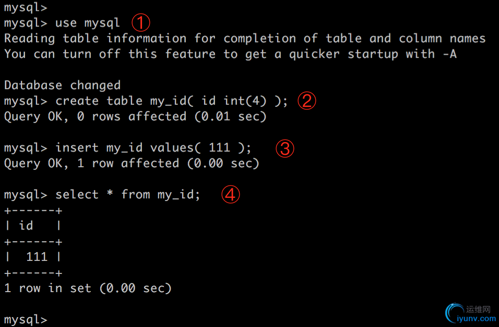Click the red circled number 2 annotation
Screen dimensions: 499x327
pyautogui.click(x=307, y=101)
